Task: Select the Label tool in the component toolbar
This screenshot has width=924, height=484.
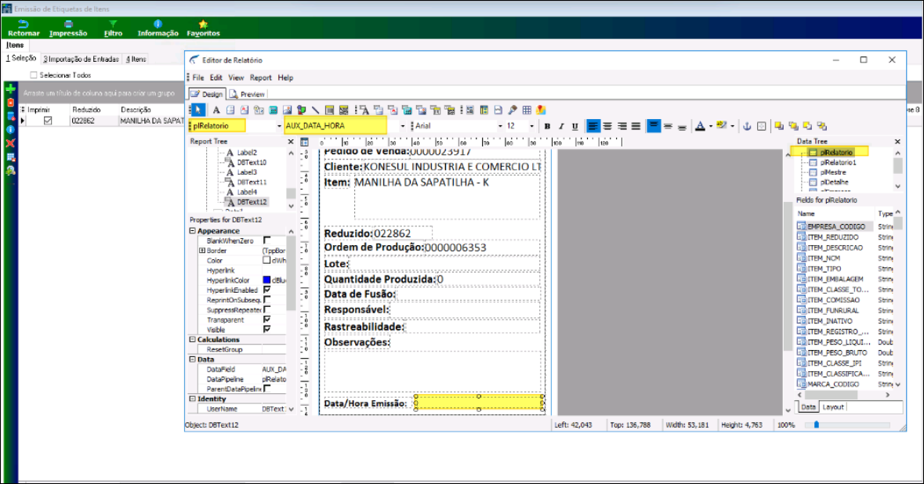Action: (216, 110)
